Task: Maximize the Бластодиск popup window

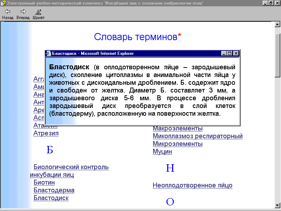Action: (230, 53)
